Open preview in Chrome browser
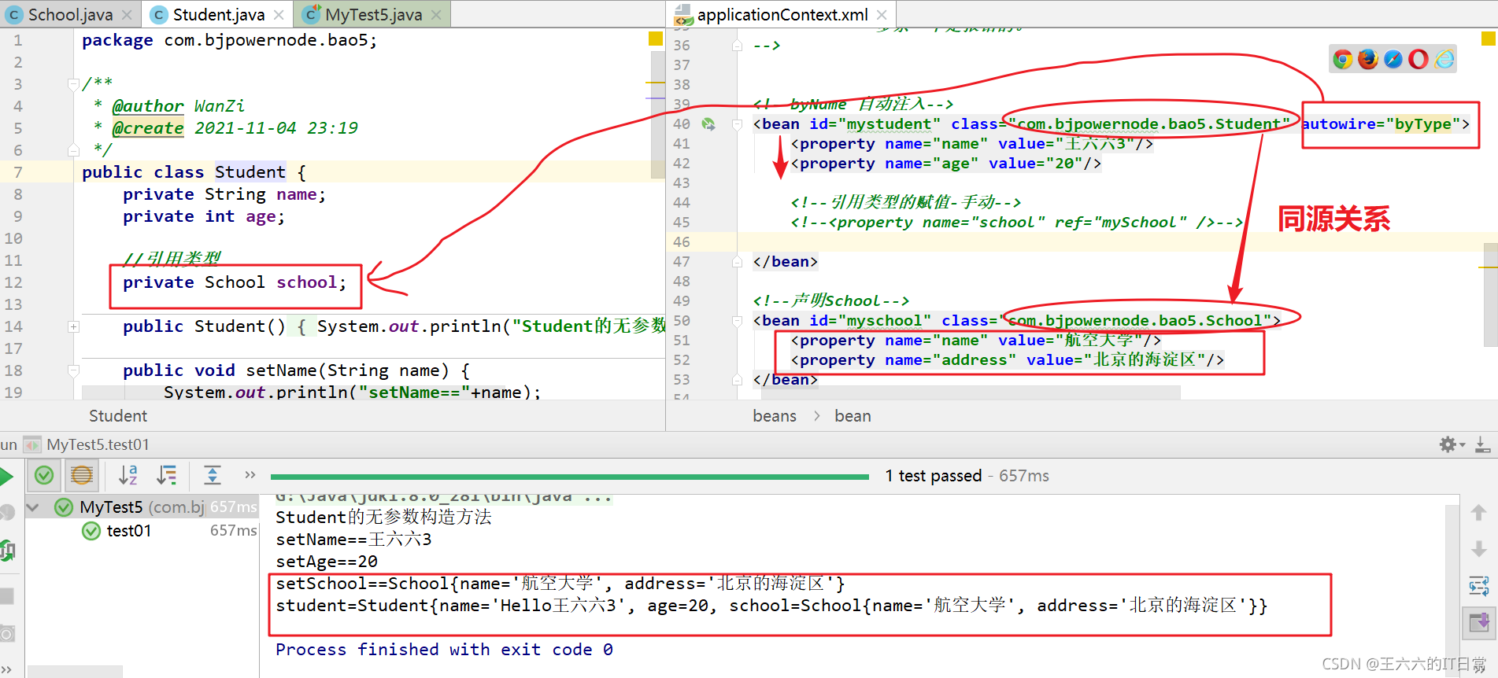 (1343, 59)
